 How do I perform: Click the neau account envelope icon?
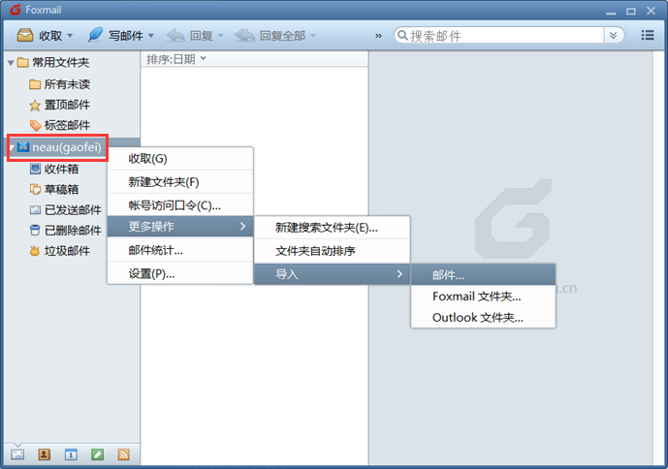[x=23, y=147]
